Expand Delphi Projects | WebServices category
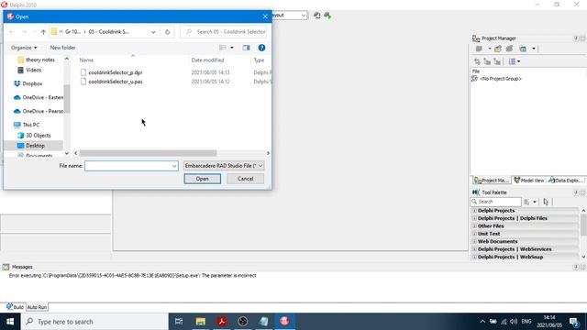Image resolution: width=587 pixels, height=330 pixels. click(474, 249)
